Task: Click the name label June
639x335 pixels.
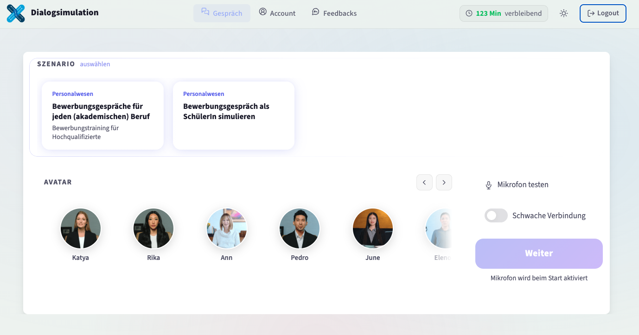Action: (x=373, y=258)
